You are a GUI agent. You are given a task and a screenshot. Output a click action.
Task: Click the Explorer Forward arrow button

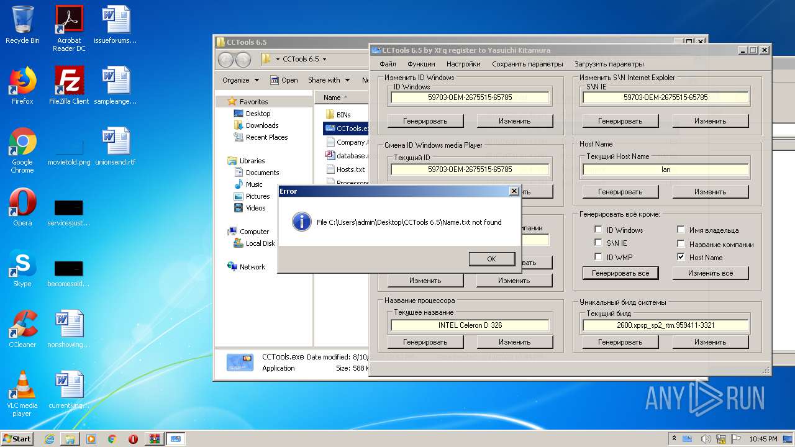[x=243, y=60]
